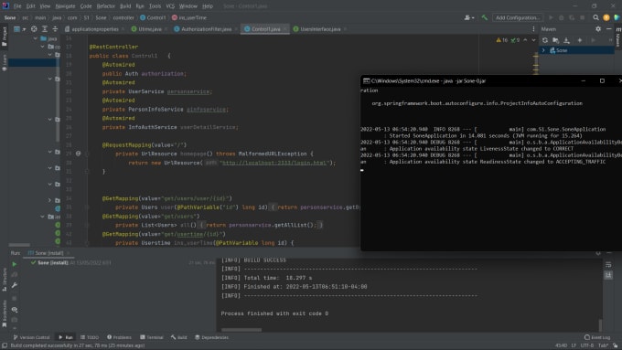Click Maven generate sources folder icon

[x=556, y=40]
